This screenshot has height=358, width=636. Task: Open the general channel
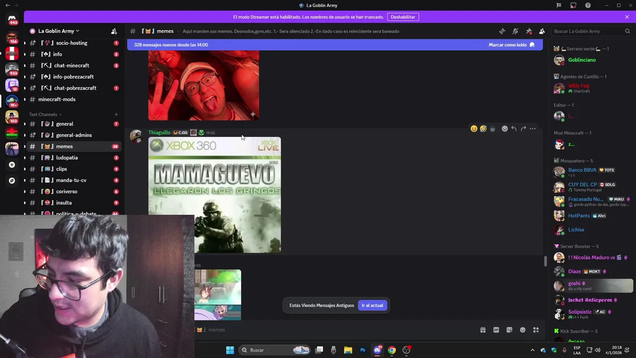[74, 124]
